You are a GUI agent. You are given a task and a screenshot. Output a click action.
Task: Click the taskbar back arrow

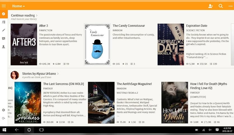tap(17, 130)
